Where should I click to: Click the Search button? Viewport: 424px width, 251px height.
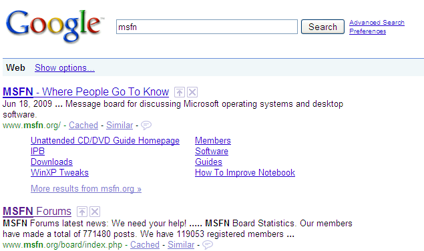(x=323, y=27)
